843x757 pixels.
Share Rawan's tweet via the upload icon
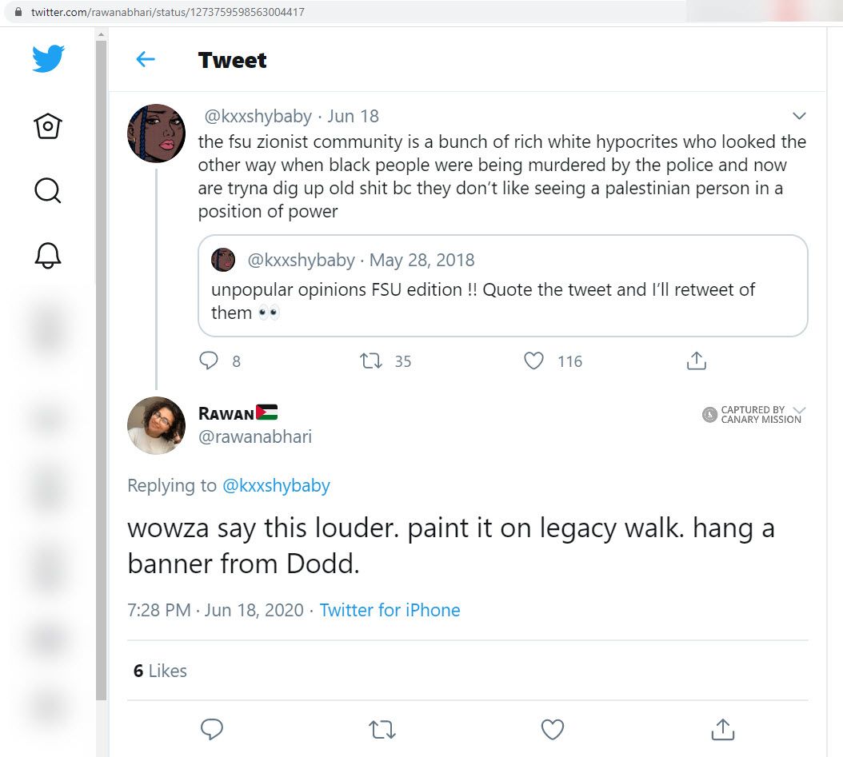[722, 729]
